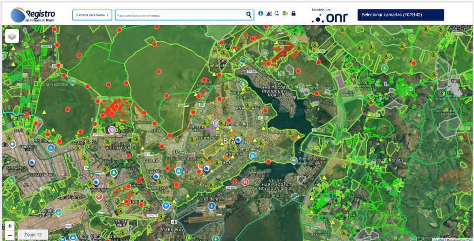Open the Camada para busca dropdown

pos(92,15)
